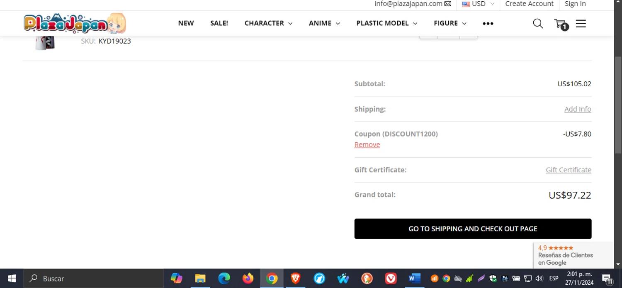Click the search magnifier icon
The height and width of the screenshot is (288, 622).
tap(538, 24)
